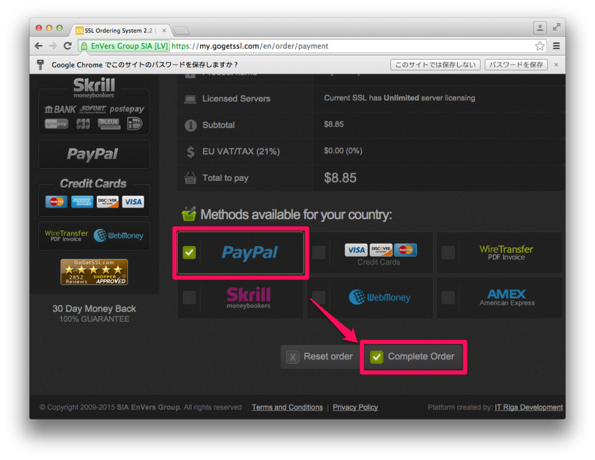
Task: Click the Chrome user profile icon
Action: [x=540, y=28]
